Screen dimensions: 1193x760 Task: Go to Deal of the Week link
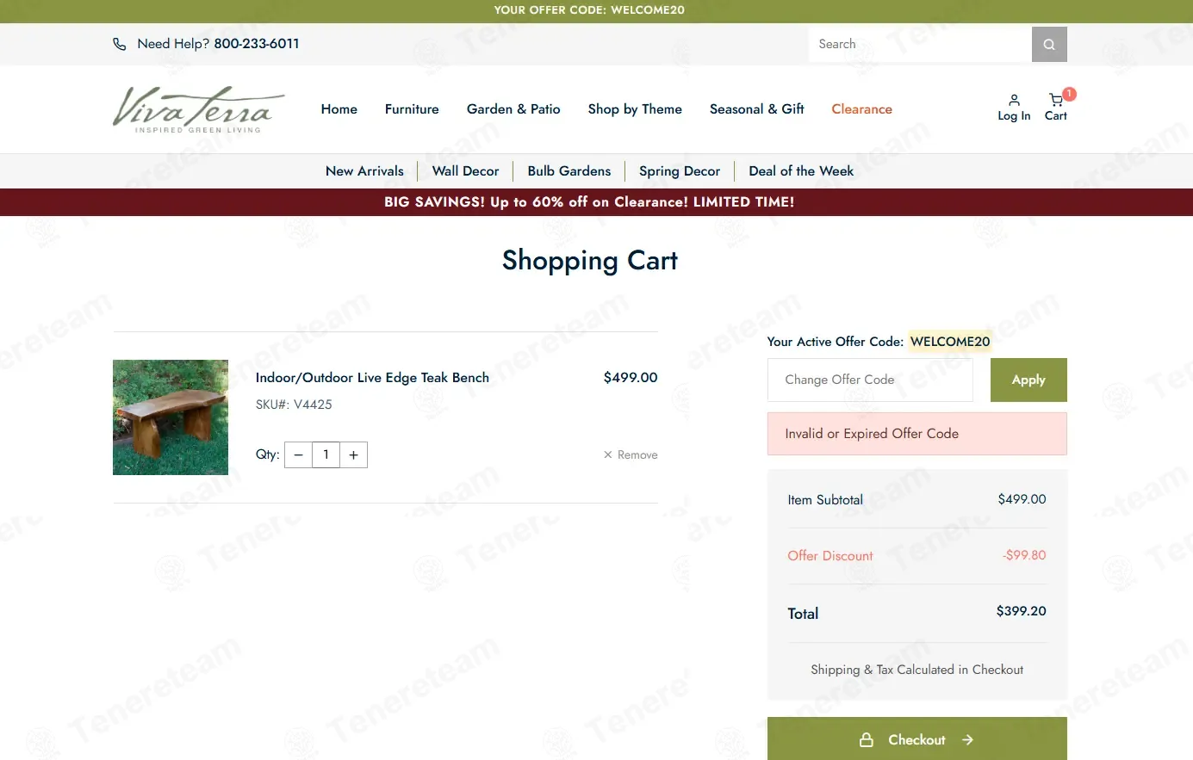coord(801,171)
